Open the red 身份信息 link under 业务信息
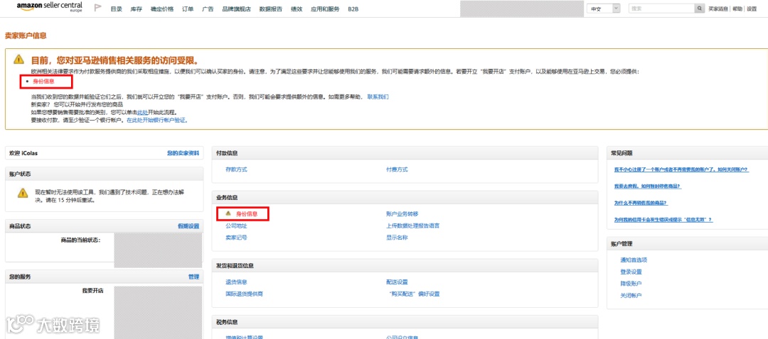This screenshot has height=339, width=768. click(x=247, y=214)
